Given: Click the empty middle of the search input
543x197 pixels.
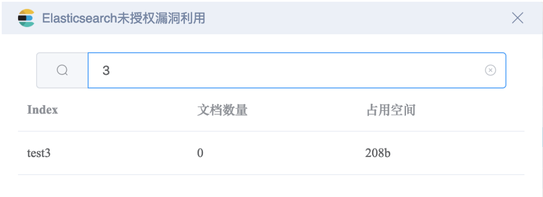Looking at the screenshot, I should point(295,70).
